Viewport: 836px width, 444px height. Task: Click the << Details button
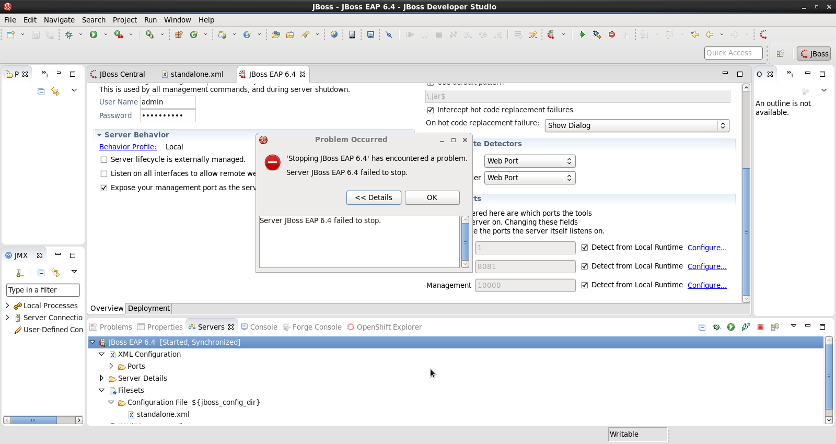(374, 197)
